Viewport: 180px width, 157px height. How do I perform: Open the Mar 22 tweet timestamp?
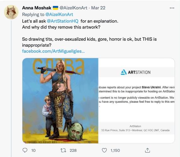click(98, 8)
